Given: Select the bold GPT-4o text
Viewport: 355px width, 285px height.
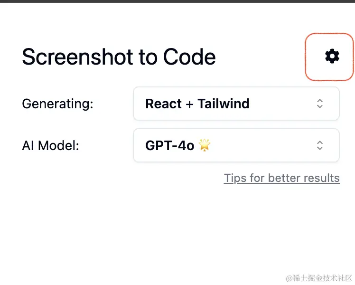Looking at the screenshot, I should pyautogui.click(x=170, y=145).
